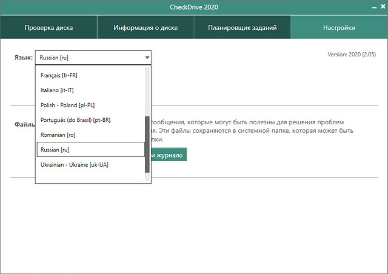Select Ukrainian - Ukraine [uk-UA]
The image size is (388, 274).
[x=90, y=165]
